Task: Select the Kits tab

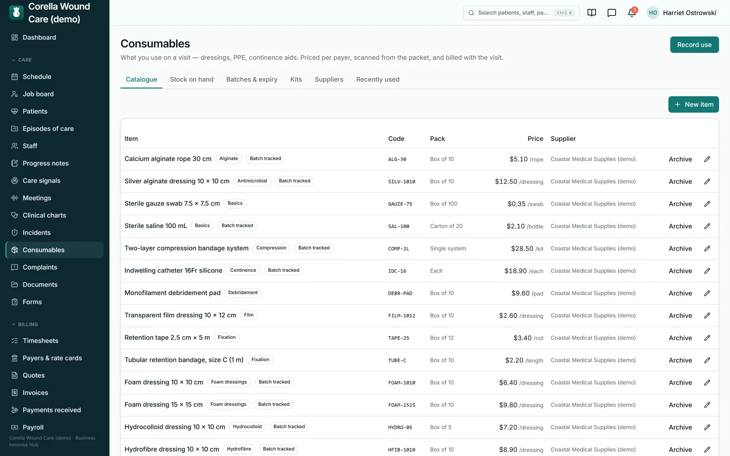Action: (x=296, y=79)
